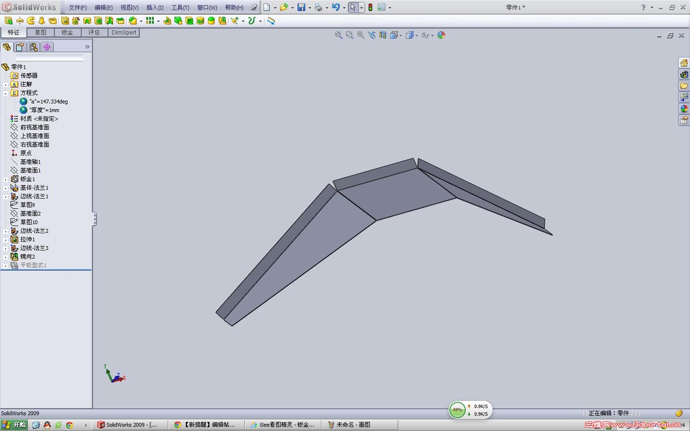Viewport: 690px width, 431px height.
Task: Open the DimXpertManager panel tab
Action: coord(46,47)
